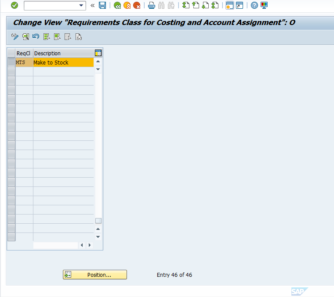Click the Undo Change arrow icon

click(x=36, y=37)
